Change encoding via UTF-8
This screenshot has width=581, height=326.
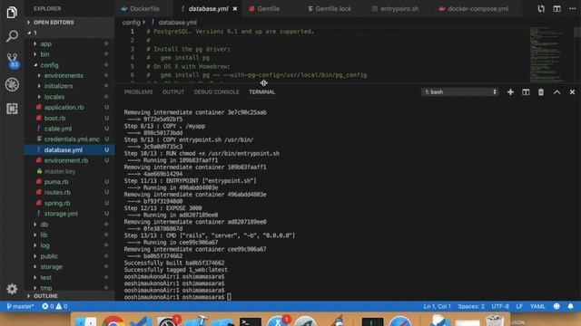500,306
